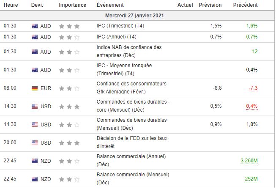Click the Australian flag on the IPC (Trimestriel) row
Viewport: 276px width, 189px height.
pos(35,26)
